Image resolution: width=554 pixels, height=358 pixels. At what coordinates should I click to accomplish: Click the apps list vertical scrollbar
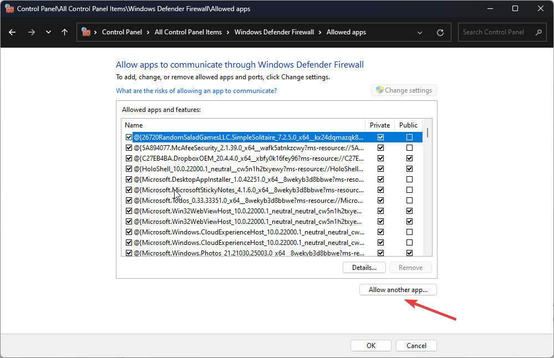[428, 187]
